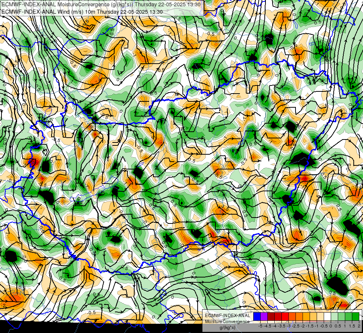Click the -4 tick label in the legend
Viewport: 363px width, 333px height.
point(274,326)
